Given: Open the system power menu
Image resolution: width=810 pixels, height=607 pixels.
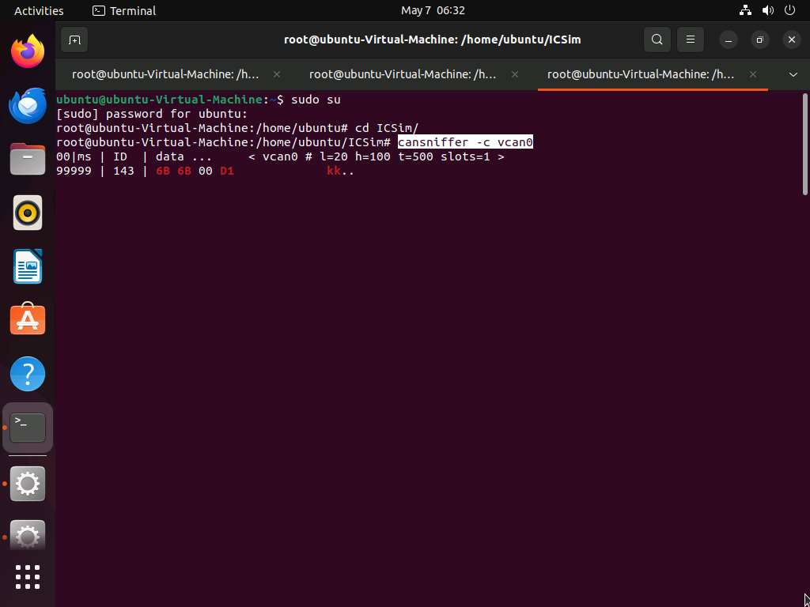Looking at the screenshot, I should [789, 10].
